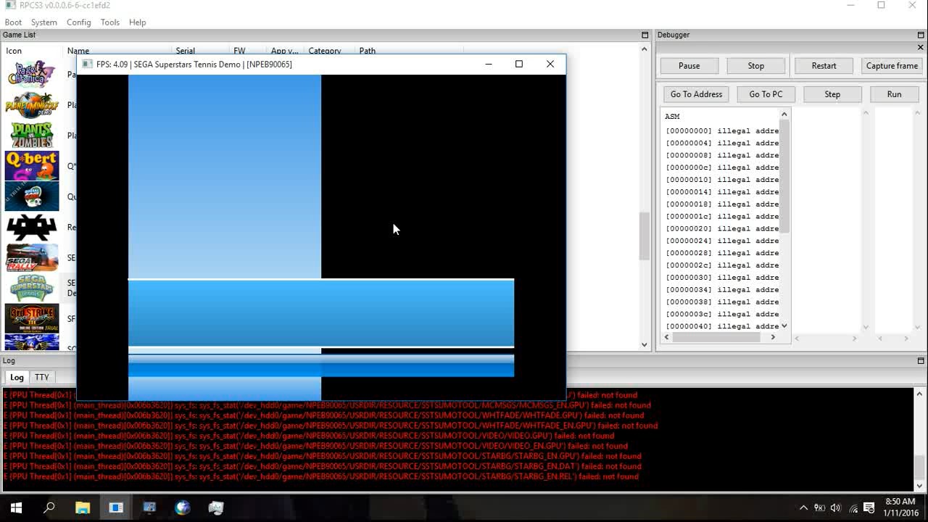Click the game list vertical scrollbar thumb
Screen dimensions: 928x522
644,236
